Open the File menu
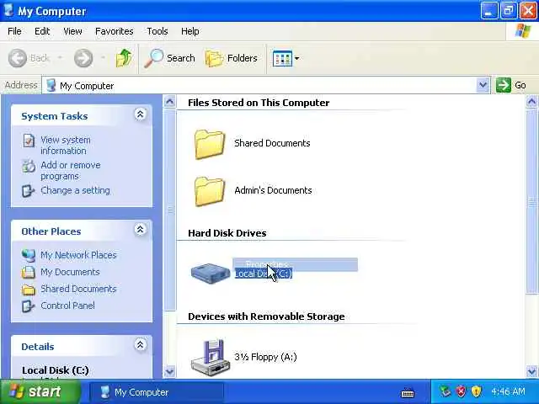 click(14, 31)
